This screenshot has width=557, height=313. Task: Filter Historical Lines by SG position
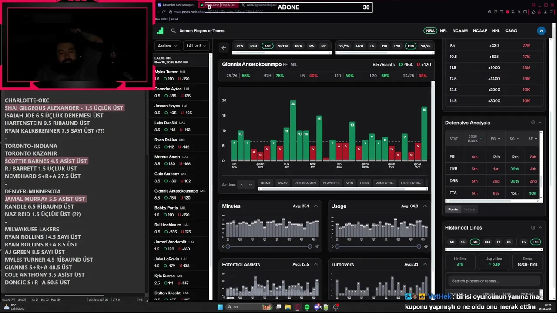pos(475,242)
